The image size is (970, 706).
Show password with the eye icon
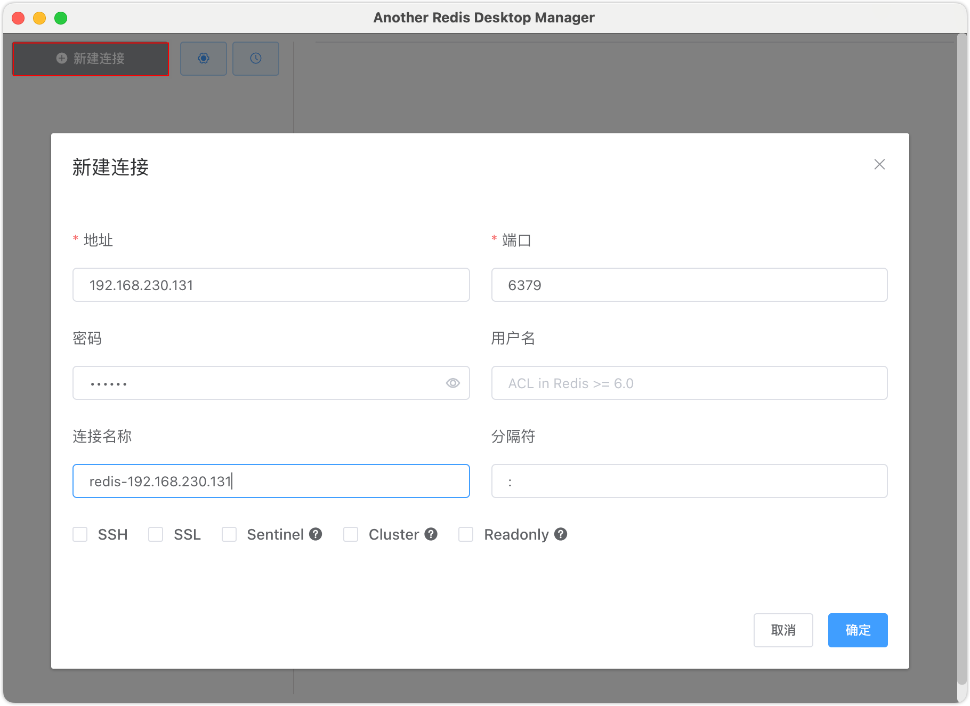coord(453,383)
